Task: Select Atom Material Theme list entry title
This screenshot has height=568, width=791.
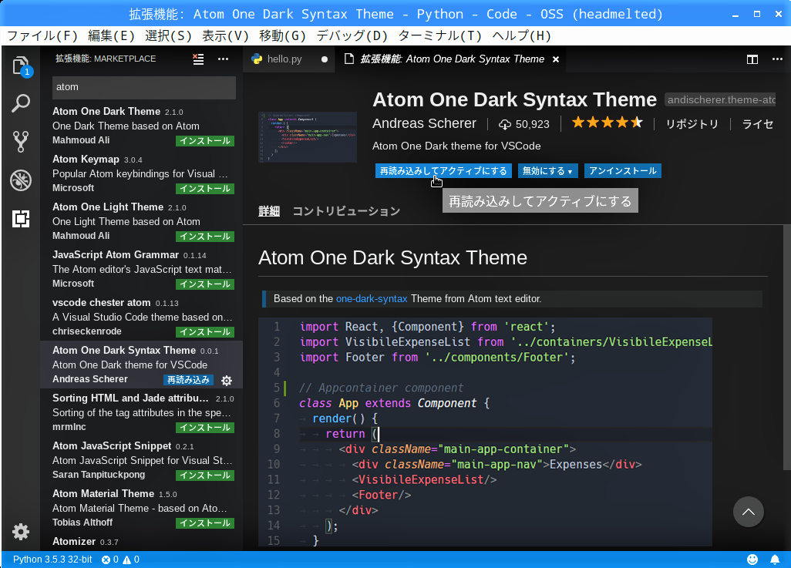Action: coord(103,494)
